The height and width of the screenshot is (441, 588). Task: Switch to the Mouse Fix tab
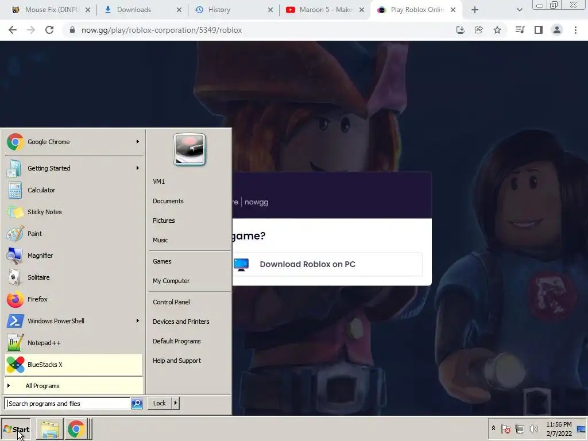[x=51, y=10]
